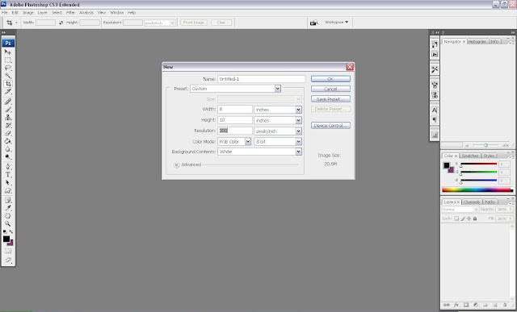Select the Path Selection tool
The image size is (517, 312).
click(x=8, y=183)
